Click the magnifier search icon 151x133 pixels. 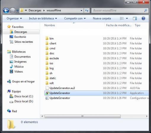146,10
